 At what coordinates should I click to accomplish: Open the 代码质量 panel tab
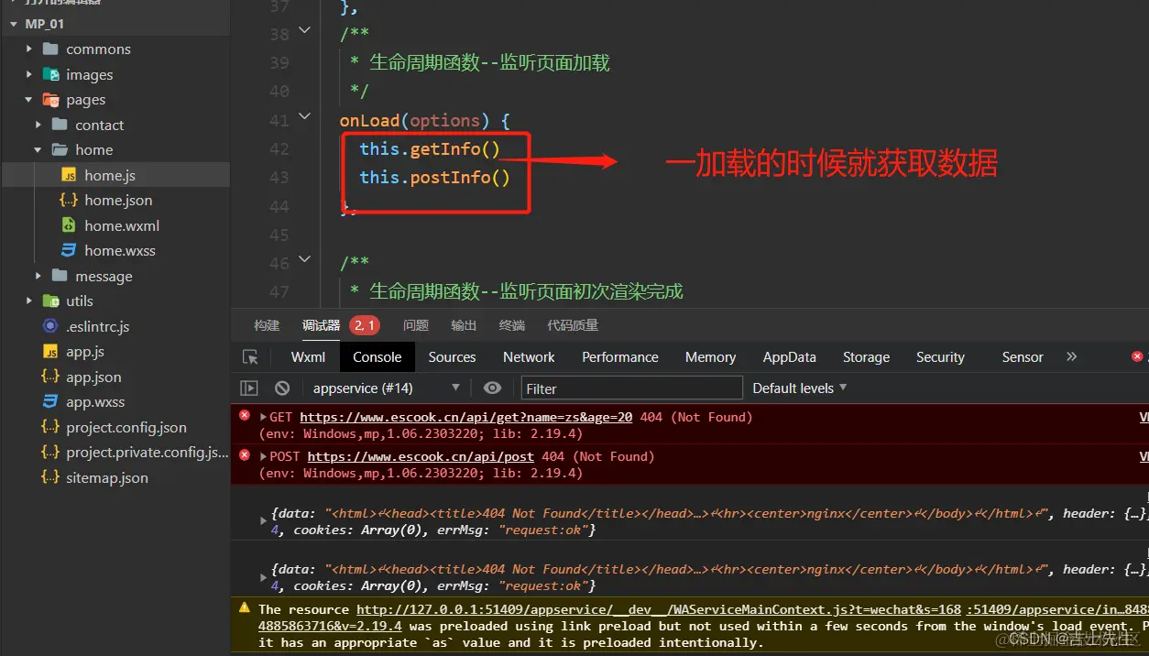[573, 325]
